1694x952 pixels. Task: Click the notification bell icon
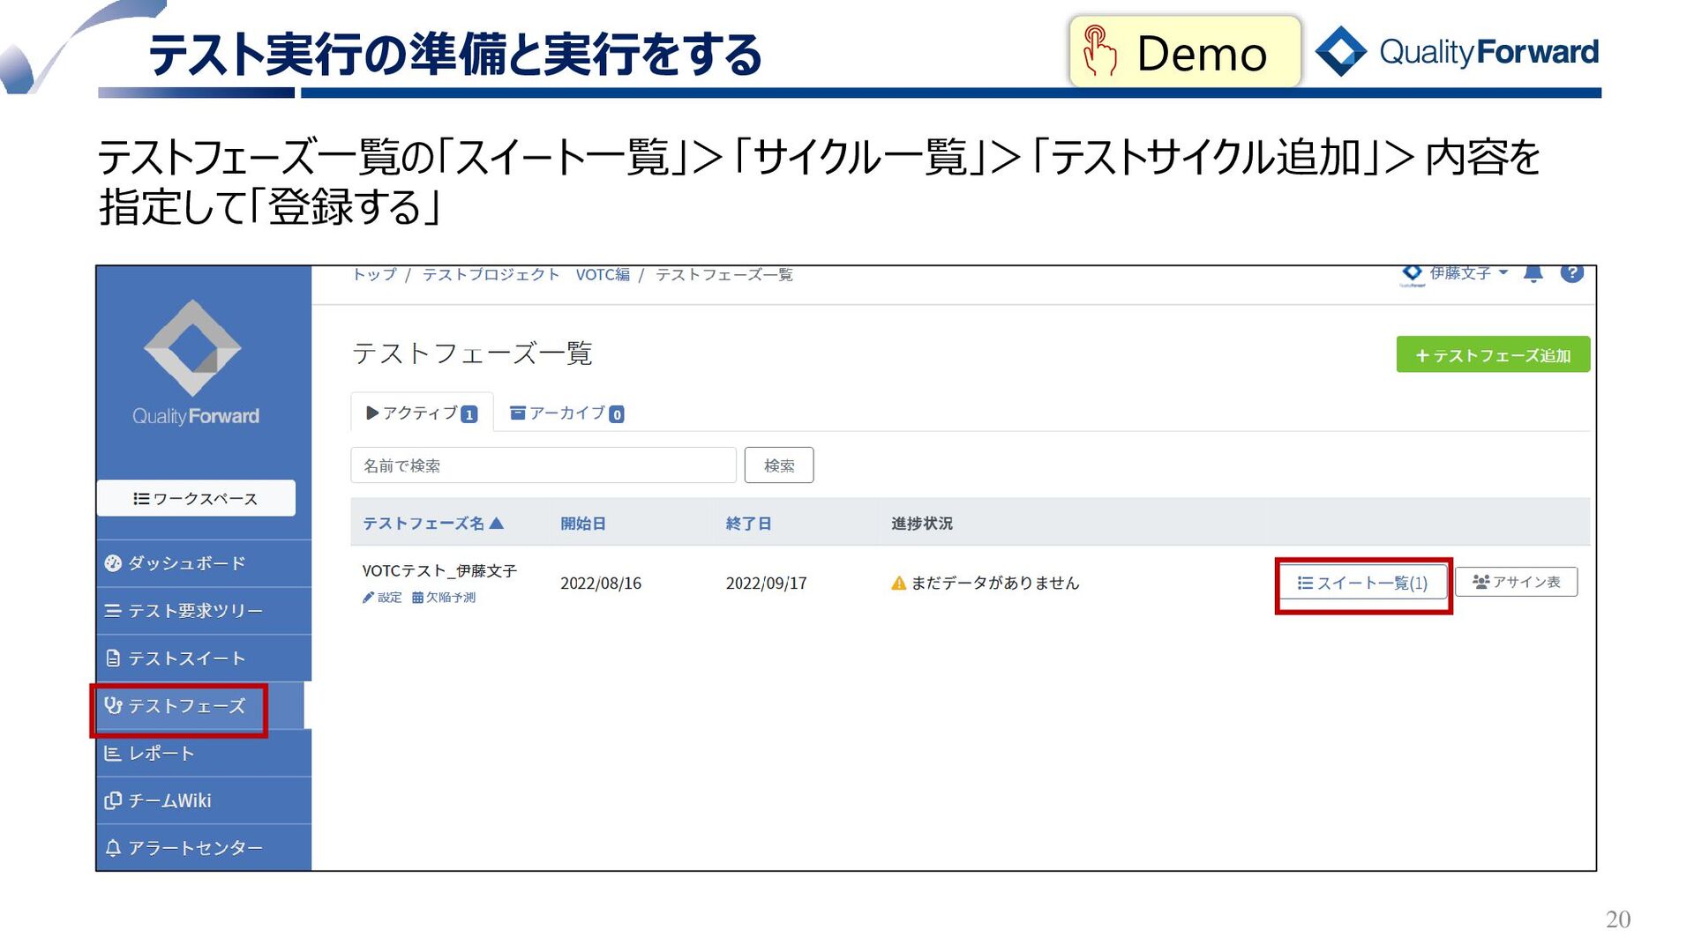click(x=1533, y=274)
